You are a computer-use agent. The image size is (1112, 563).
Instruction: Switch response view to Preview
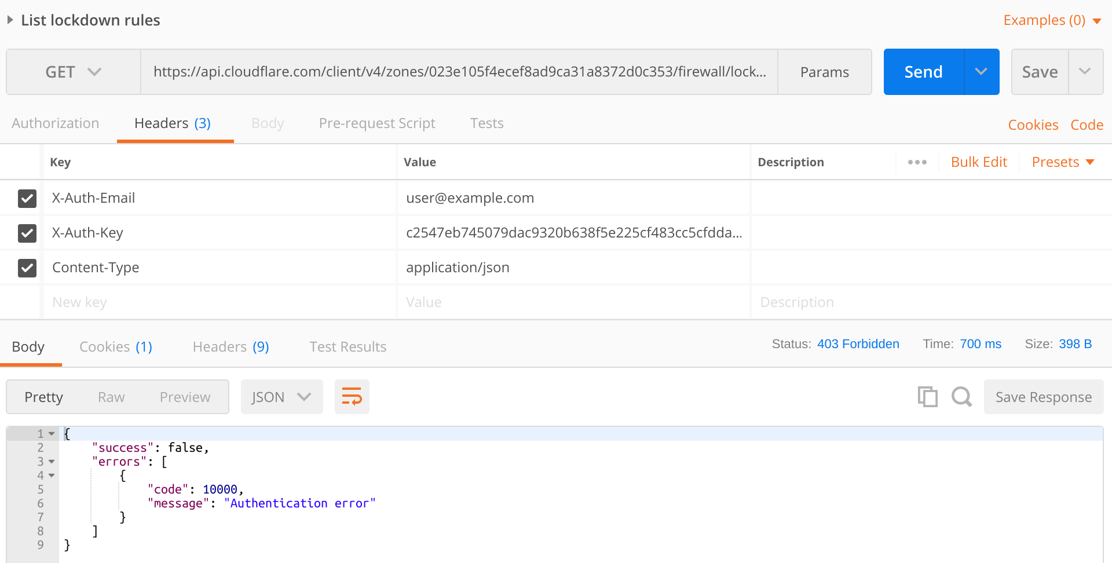(x=185, y=397)
